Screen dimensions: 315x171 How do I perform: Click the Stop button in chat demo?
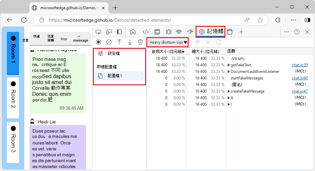pyautogui.click(x=64, y=39)
